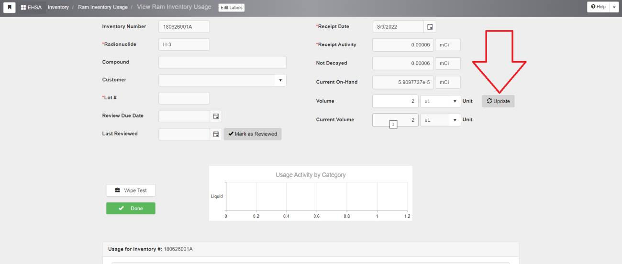Open the Wipe Test form
The image size is (622, 264).
pos(131,190)
